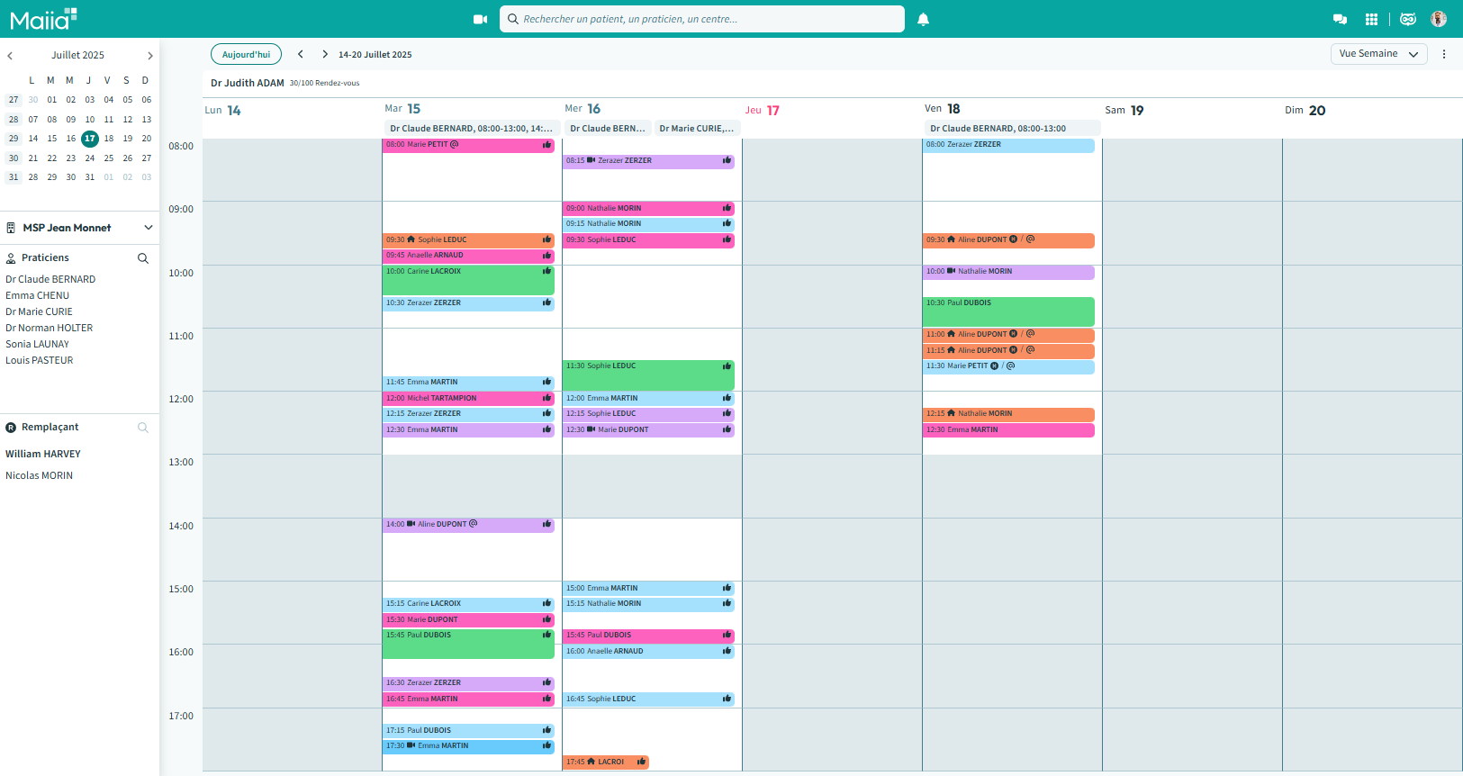The width and height of the screenshot is (1463, 776).
Task: Search practitioners with the Praticiens magnifier icon
Action: pyautogui.click(x=142, y=258)
